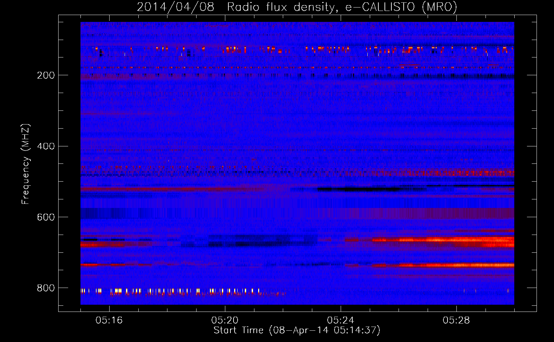Select the 05:20 time tick label
Viewport: 554px width, 342px height.
tap(225, 320)
